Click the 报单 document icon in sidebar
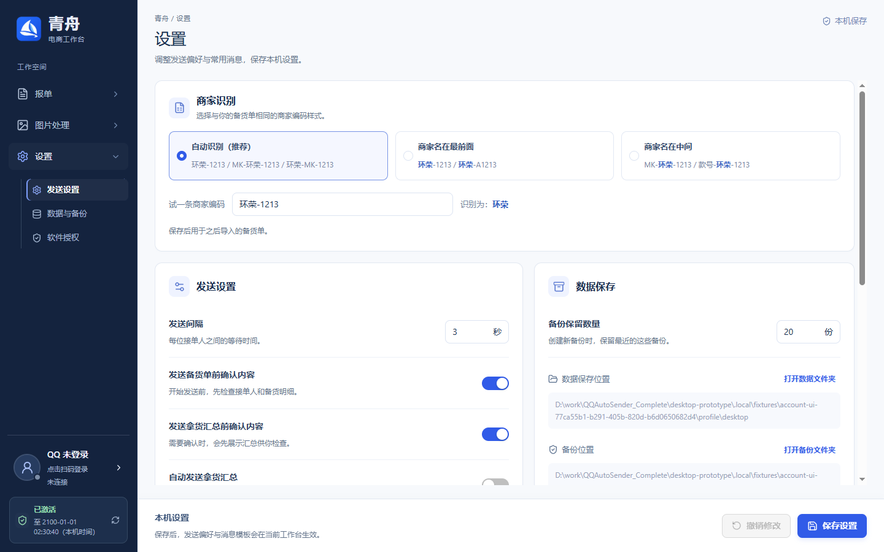The image size is (884, 552). coord(23,94)
